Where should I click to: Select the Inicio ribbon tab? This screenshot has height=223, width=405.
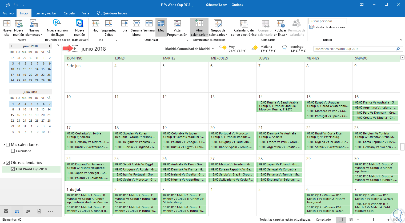(24, 13)
